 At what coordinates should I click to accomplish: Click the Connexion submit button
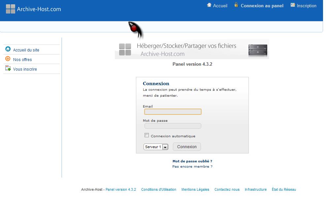pyautogui.click(x=187, y=147)
